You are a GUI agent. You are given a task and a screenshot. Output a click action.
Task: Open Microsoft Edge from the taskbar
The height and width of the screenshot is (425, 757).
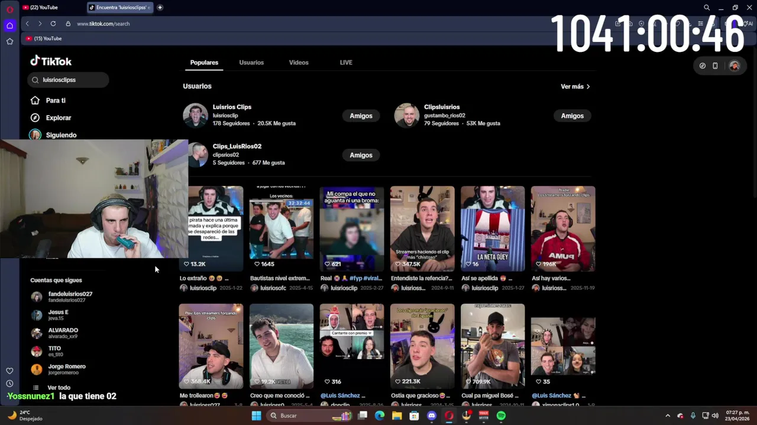(380, 416)
